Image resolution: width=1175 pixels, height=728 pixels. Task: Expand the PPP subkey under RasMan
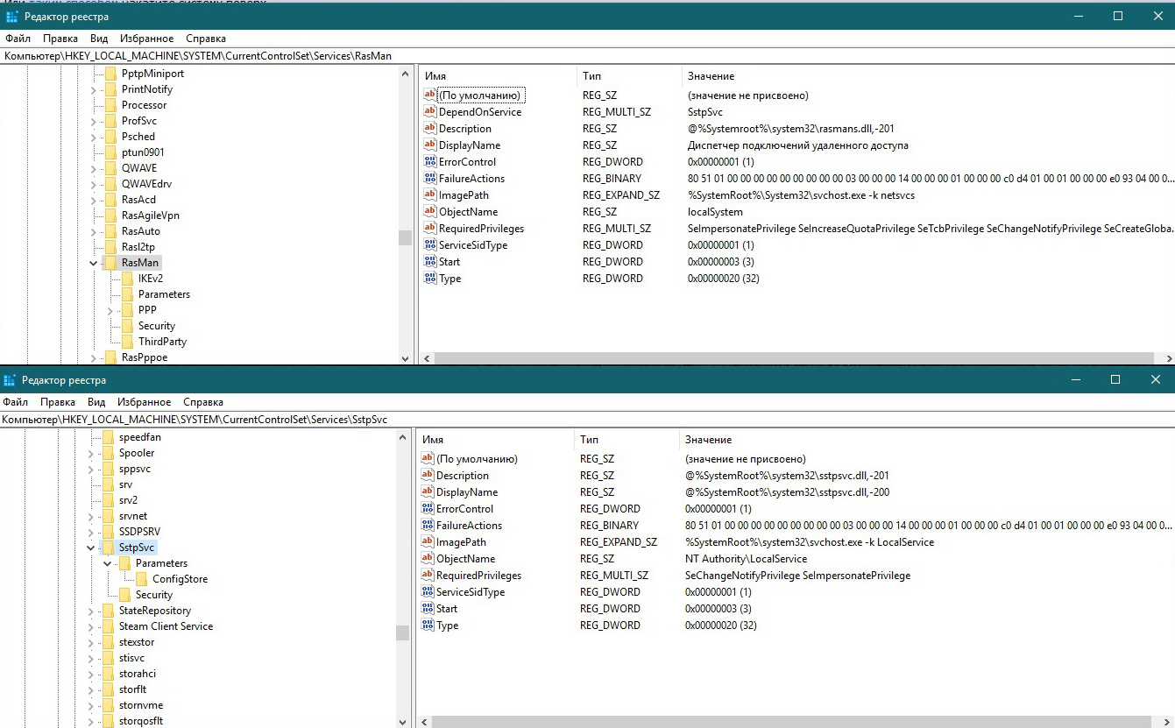[110, 310]
